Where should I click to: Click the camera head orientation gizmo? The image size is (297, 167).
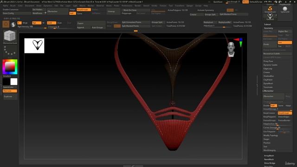pyautogui.click(x=231, y=49)
